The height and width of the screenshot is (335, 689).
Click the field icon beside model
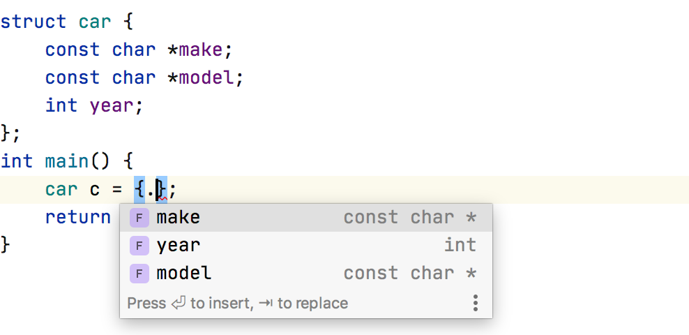tap(139, 274)
